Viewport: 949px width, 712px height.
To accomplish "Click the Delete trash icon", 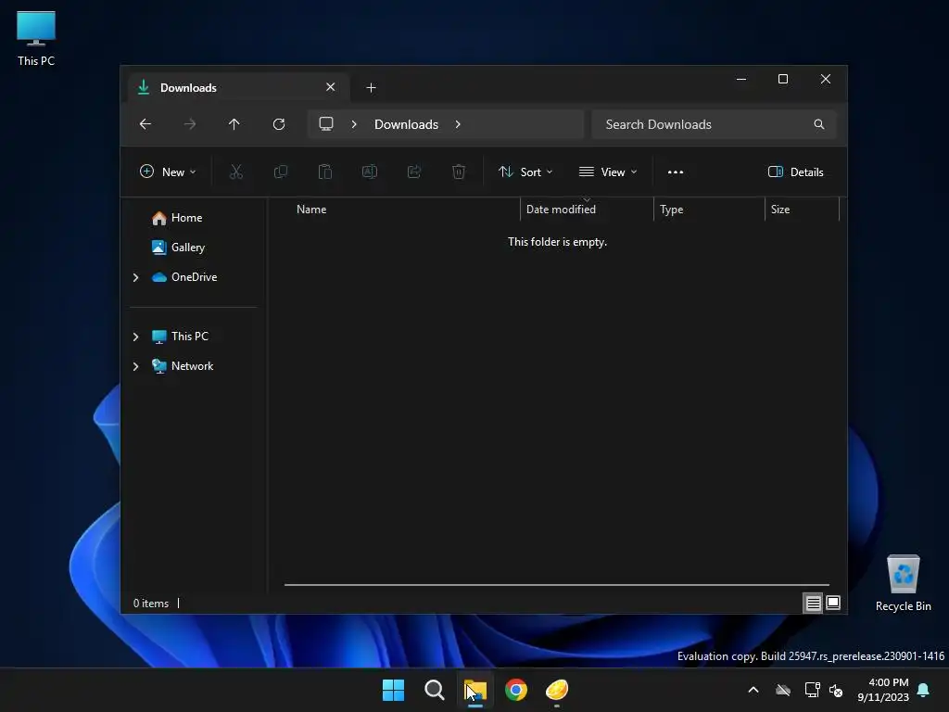I will [459, 172].
